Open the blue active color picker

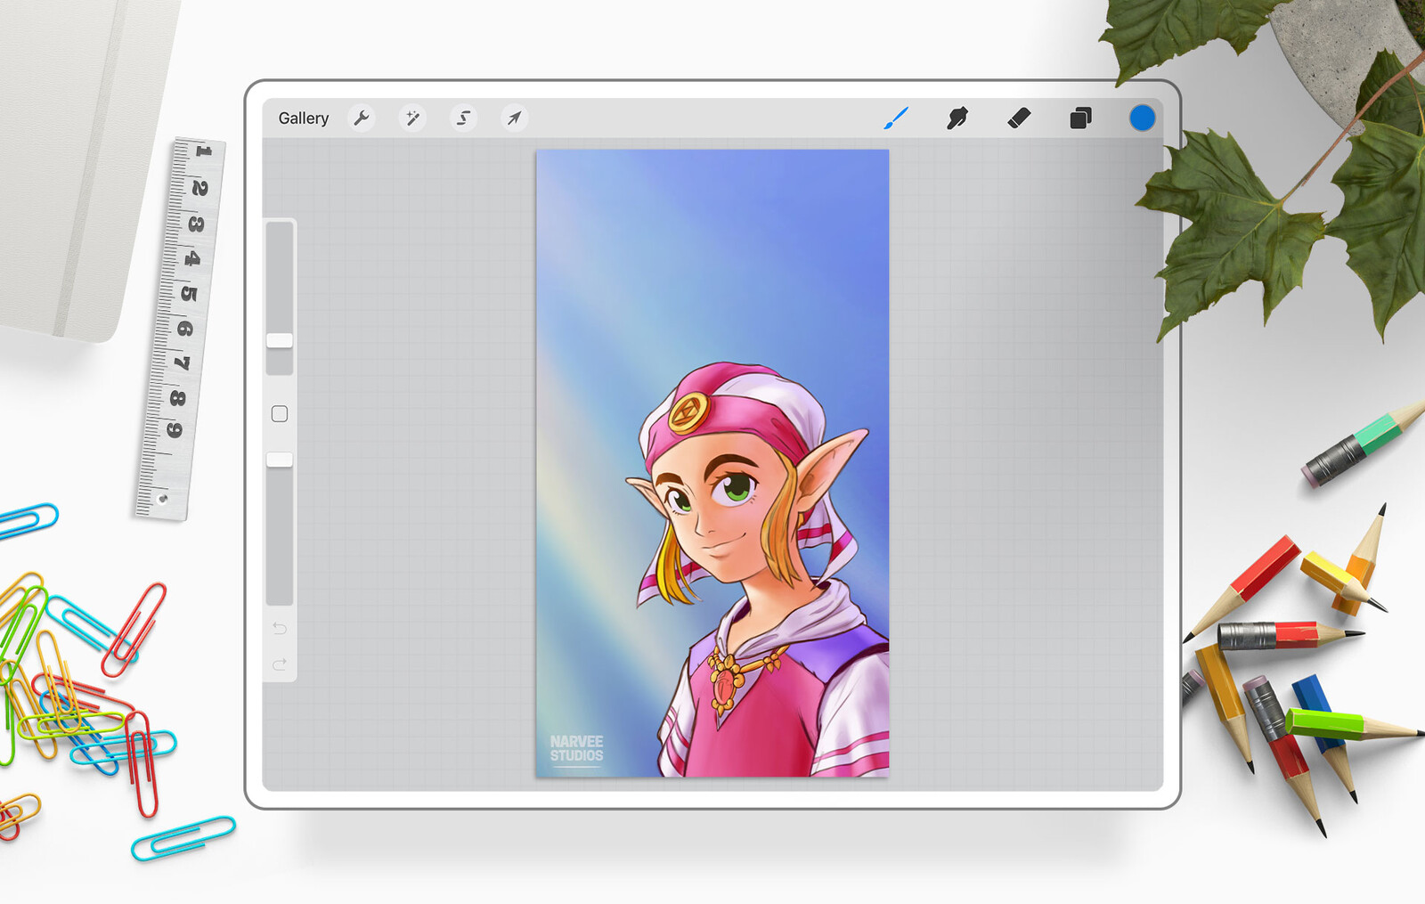(1142, 118)
